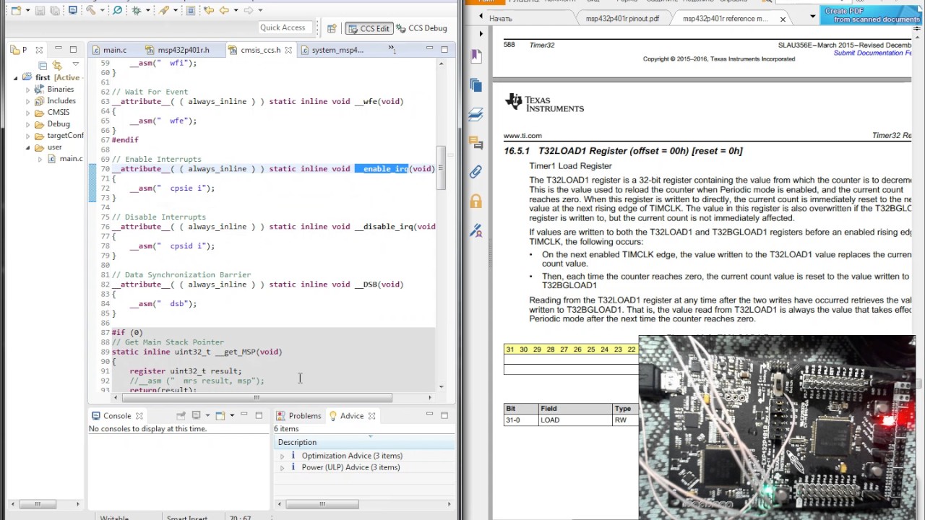Viewport: 925px width, 520px height.
Task: Open the Problems tab
Action: (x=298, y=416)
